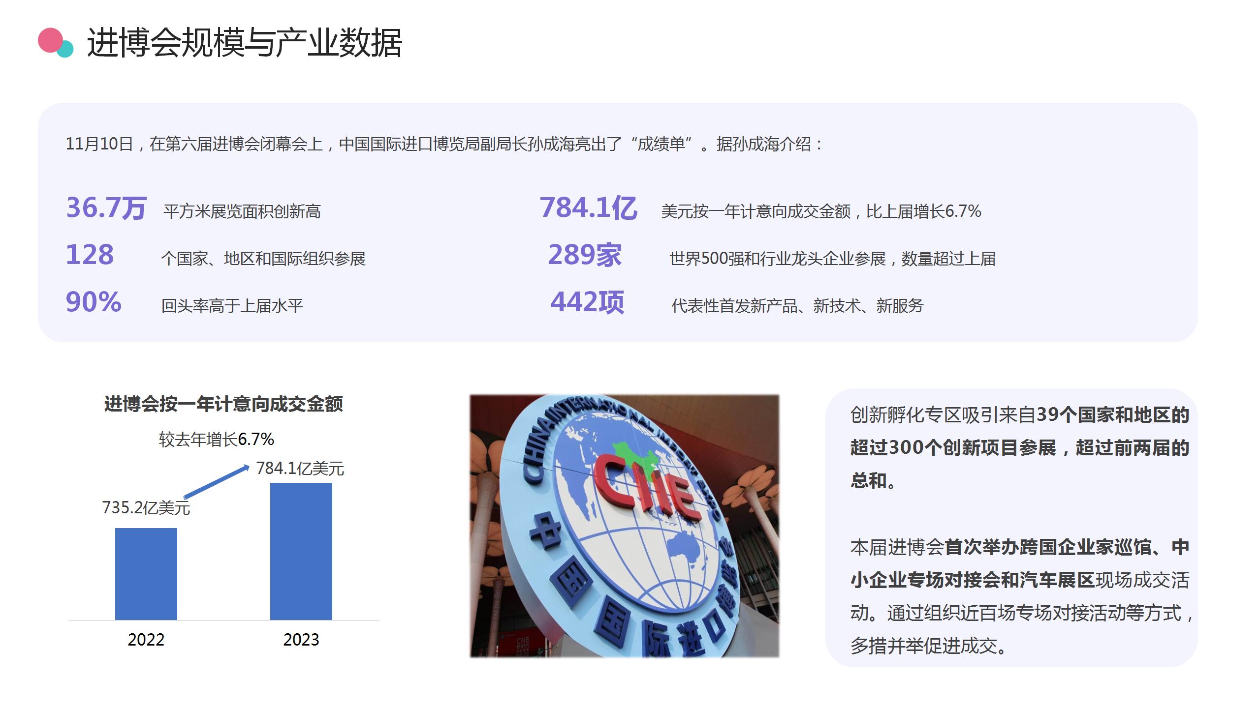Click the 2023 axis label
1260x708 pixels.
[301, 640]
